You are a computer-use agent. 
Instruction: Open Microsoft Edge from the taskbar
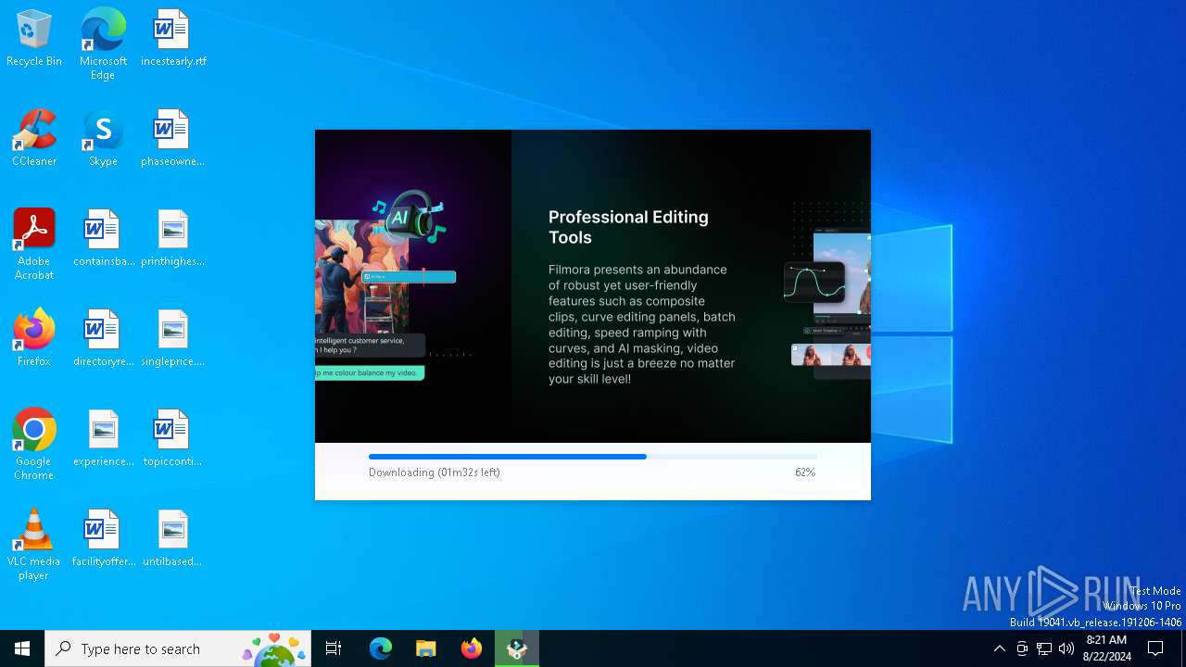(x=381, y=648)
